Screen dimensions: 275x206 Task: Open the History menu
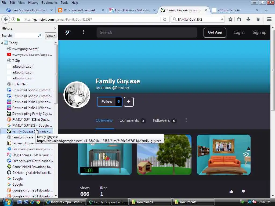tap(33, 3)
